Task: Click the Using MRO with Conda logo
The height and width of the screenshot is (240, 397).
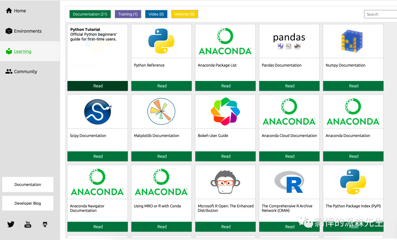Action: pos(161,182)
